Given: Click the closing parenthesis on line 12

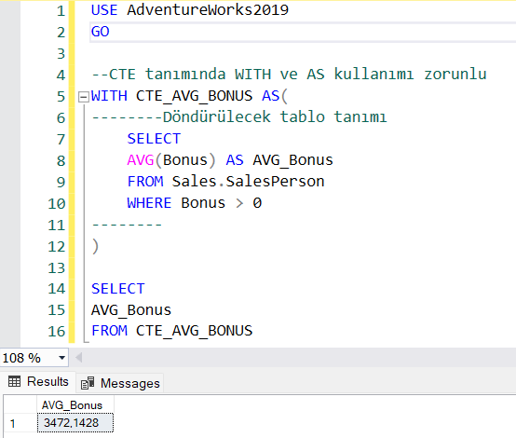Looking at the screenshot, I should 95,246.
